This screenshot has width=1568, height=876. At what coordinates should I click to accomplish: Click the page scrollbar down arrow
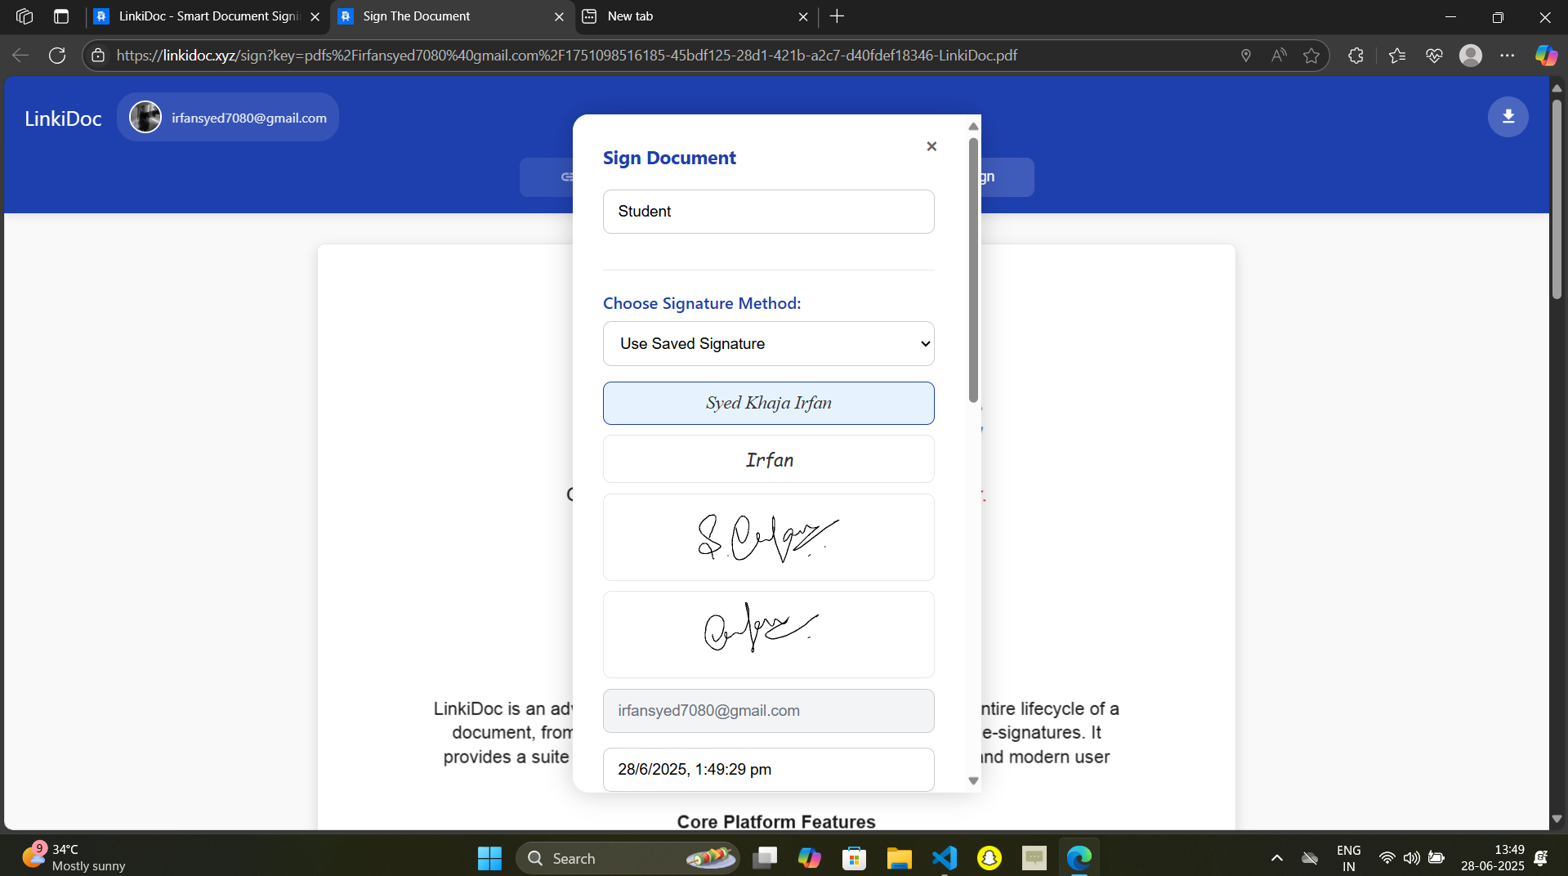click(x=1557, y=818)
